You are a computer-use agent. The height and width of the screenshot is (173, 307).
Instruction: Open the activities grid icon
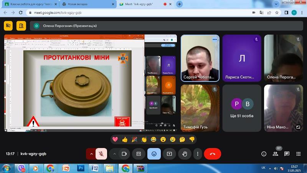tap(298, 154)
